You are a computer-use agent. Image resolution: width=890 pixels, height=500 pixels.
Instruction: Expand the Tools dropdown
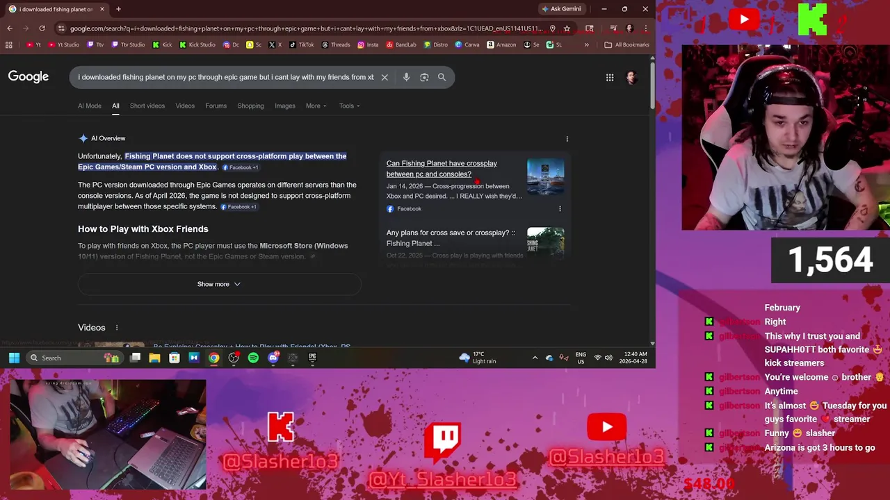coord(349,106)
